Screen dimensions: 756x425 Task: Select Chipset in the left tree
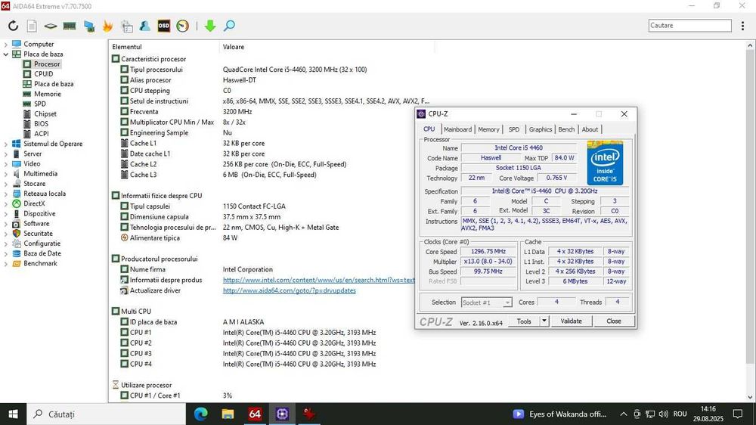coord(45,114)
